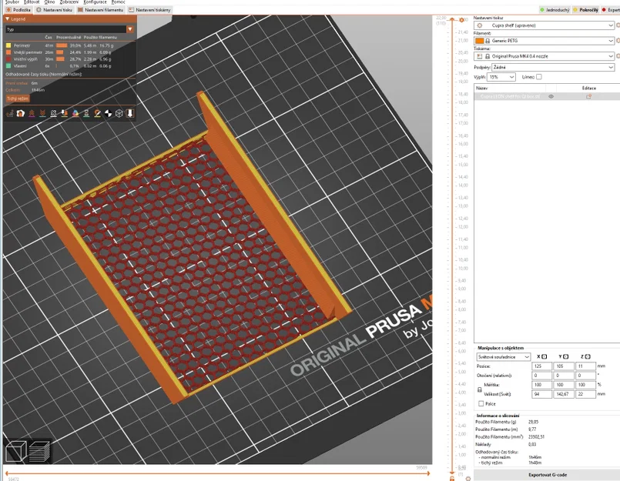Image resolution: width=620 pixels, height=481 pixels.
Task: Select Cupra LEON shelf object row
Action: coord(548,96)
